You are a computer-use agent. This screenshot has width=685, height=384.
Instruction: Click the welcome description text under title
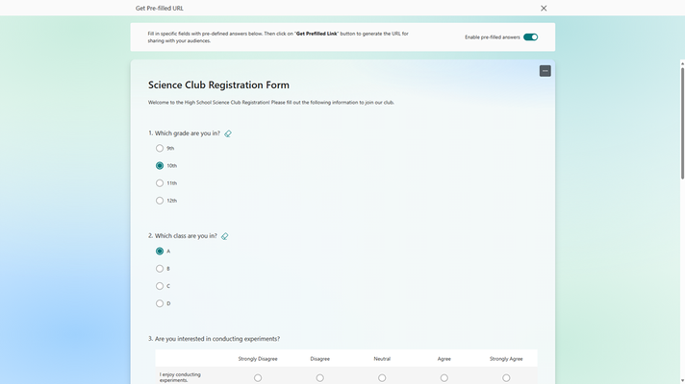271,103
